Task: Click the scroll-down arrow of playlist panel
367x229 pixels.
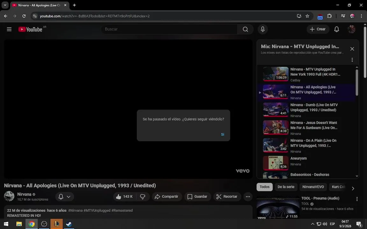Action: click(x=357, y=177)
